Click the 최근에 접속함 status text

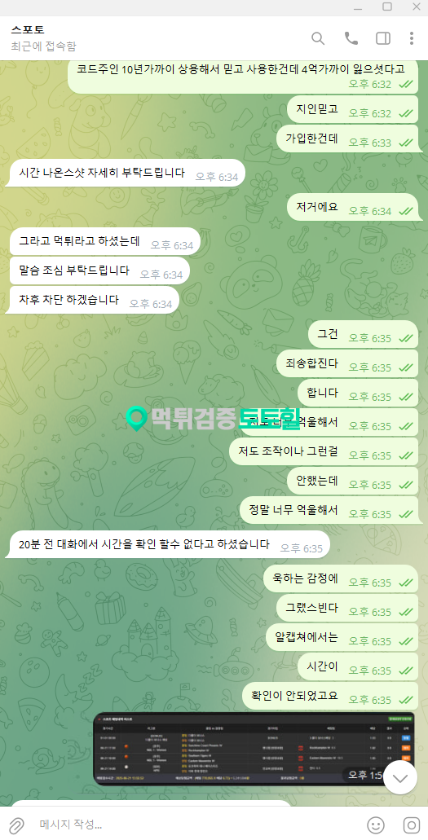tap(43, 46)
